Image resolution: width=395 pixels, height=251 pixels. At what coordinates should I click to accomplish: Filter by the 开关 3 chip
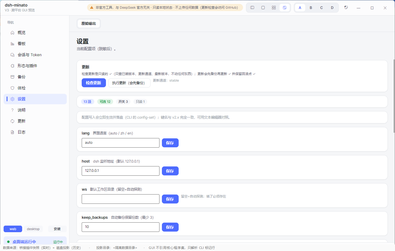click(123, 102)
